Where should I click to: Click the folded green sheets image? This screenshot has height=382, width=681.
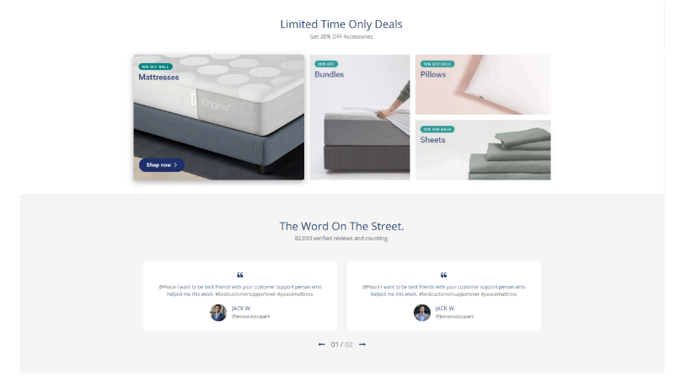(509, 153)
